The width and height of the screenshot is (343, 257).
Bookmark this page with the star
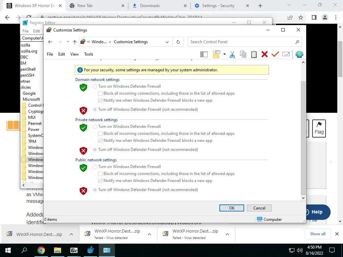point(301,17)
